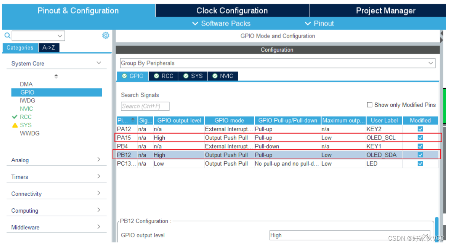Sort by User Label column header
The width and height of the screenshot is (450, 245).
pos(384,120)
